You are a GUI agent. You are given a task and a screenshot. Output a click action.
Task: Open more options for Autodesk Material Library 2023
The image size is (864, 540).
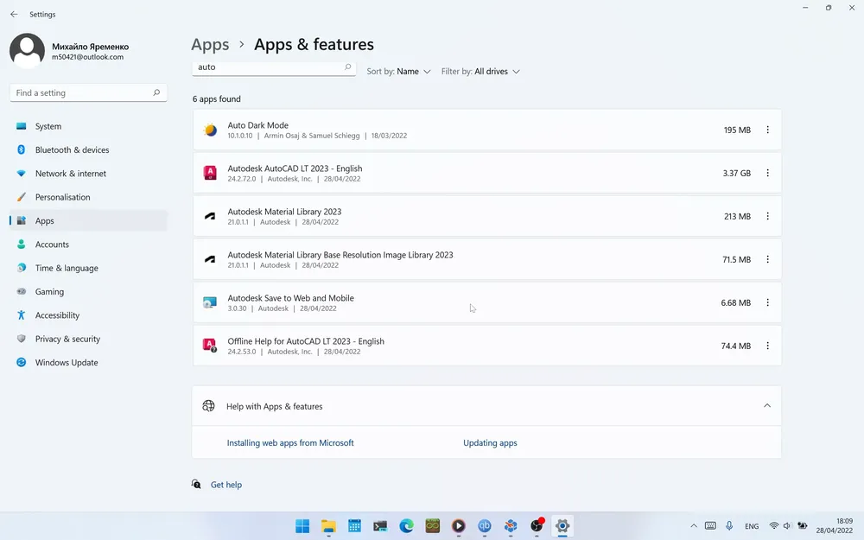tap(767, 217)
